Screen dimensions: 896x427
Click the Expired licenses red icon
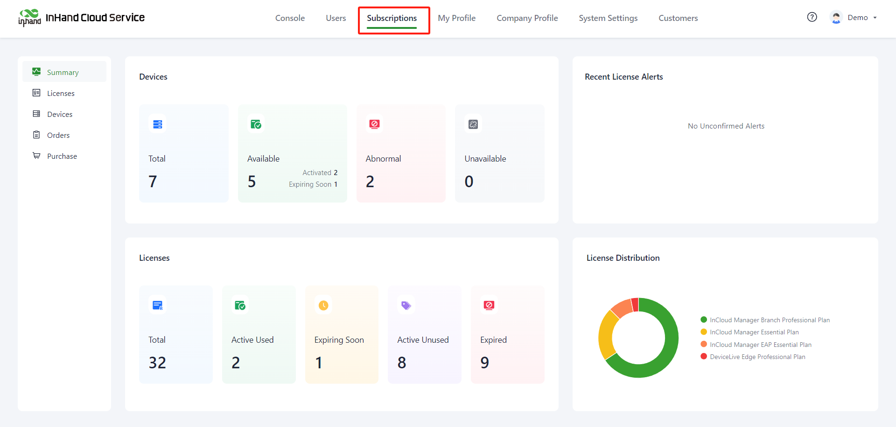[489, 305]
